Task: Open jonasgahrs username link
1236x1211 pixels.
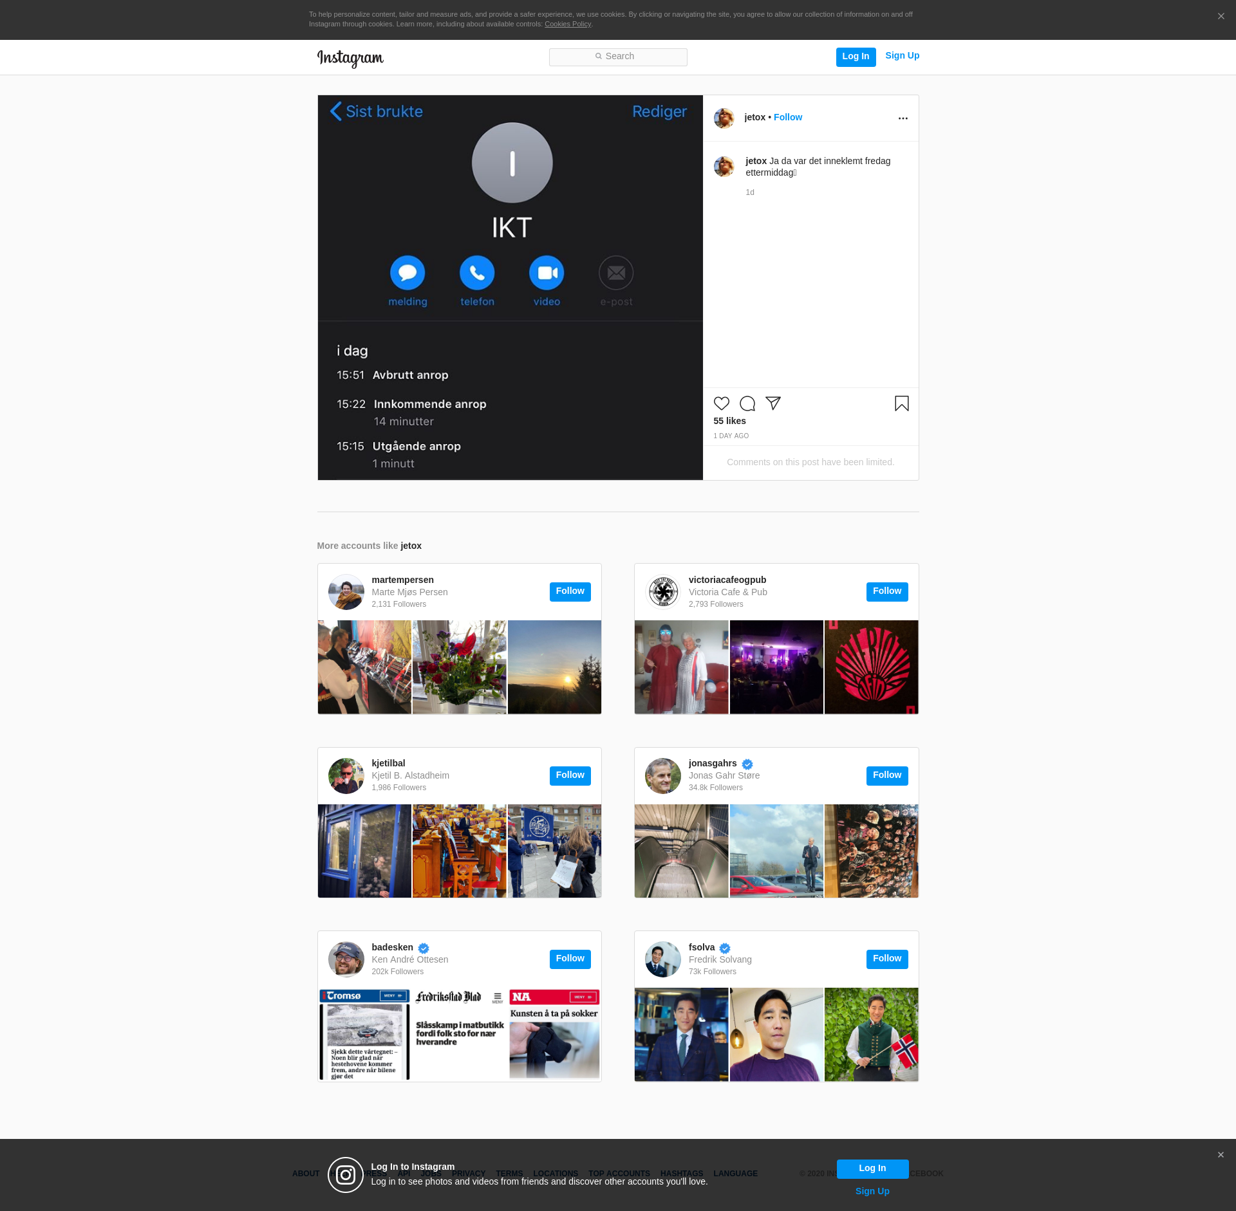Action: [x=713, y=763]
